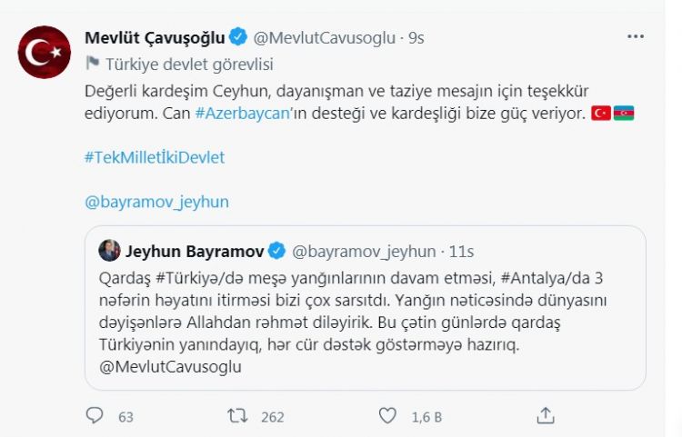Open the tweet's 9s timestamp
Viewport: 682px width, 437px height.
pyautogui.click(x=416, y=38)
